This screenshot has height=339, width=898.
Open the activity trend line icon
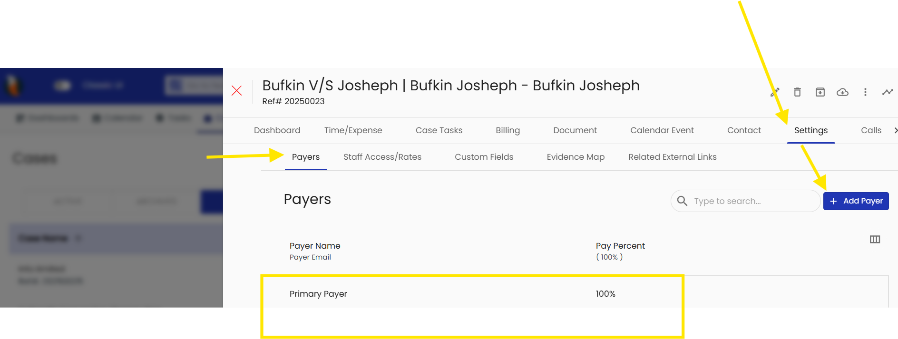click(x=887, y=92)
